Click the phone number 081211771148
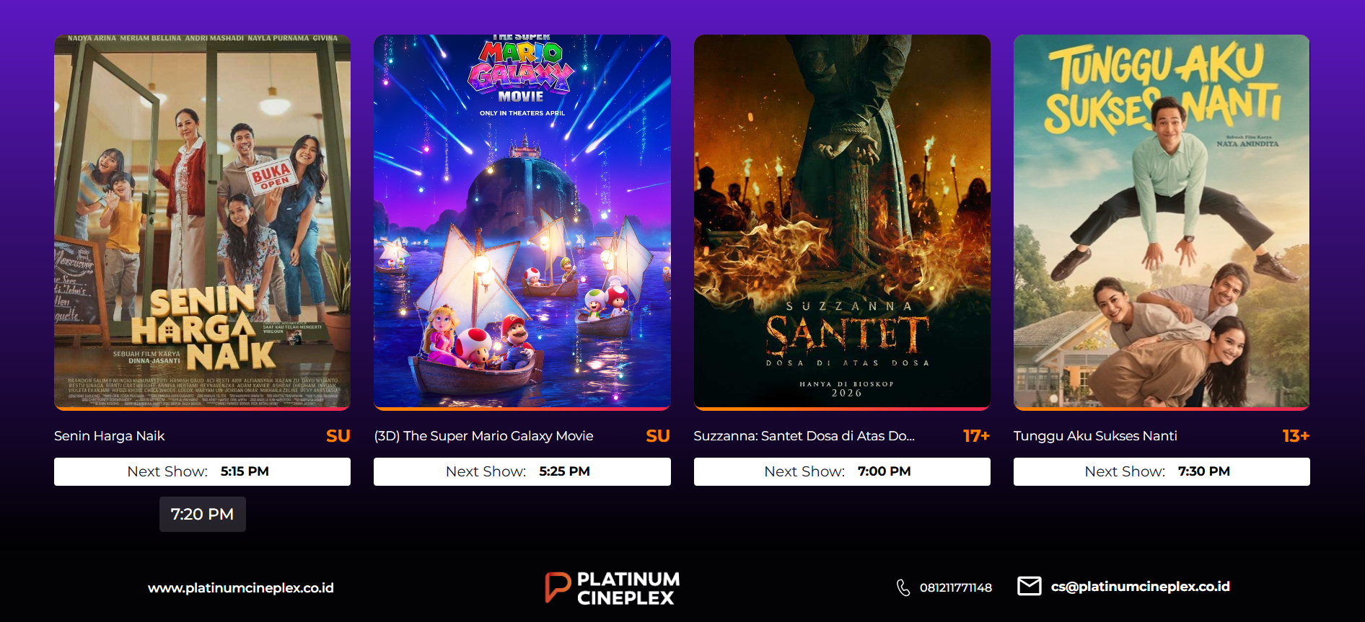The image size is (1365, 622). point(956,587)
